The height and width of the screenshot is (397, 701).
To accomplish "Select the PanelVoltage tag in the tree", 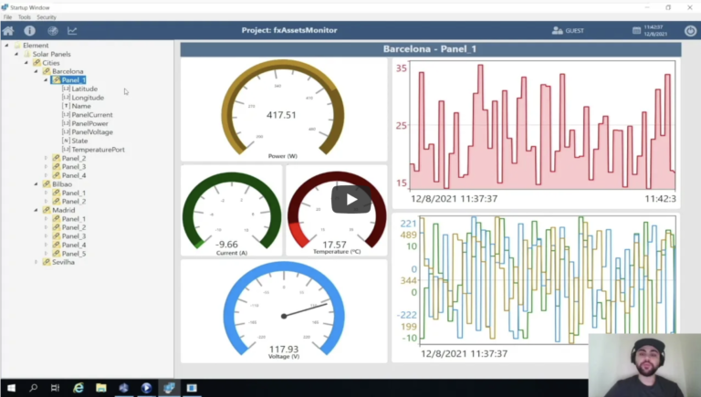I will pyautogui.click(x=91, y=132).
